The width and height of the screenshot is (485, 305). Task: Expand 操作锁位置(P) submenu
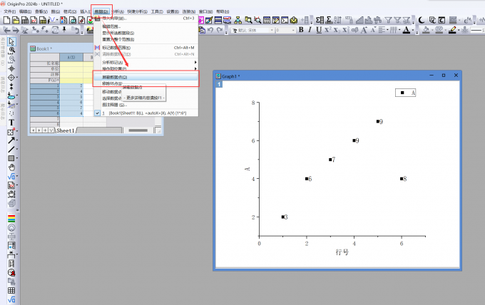[145, 68]
